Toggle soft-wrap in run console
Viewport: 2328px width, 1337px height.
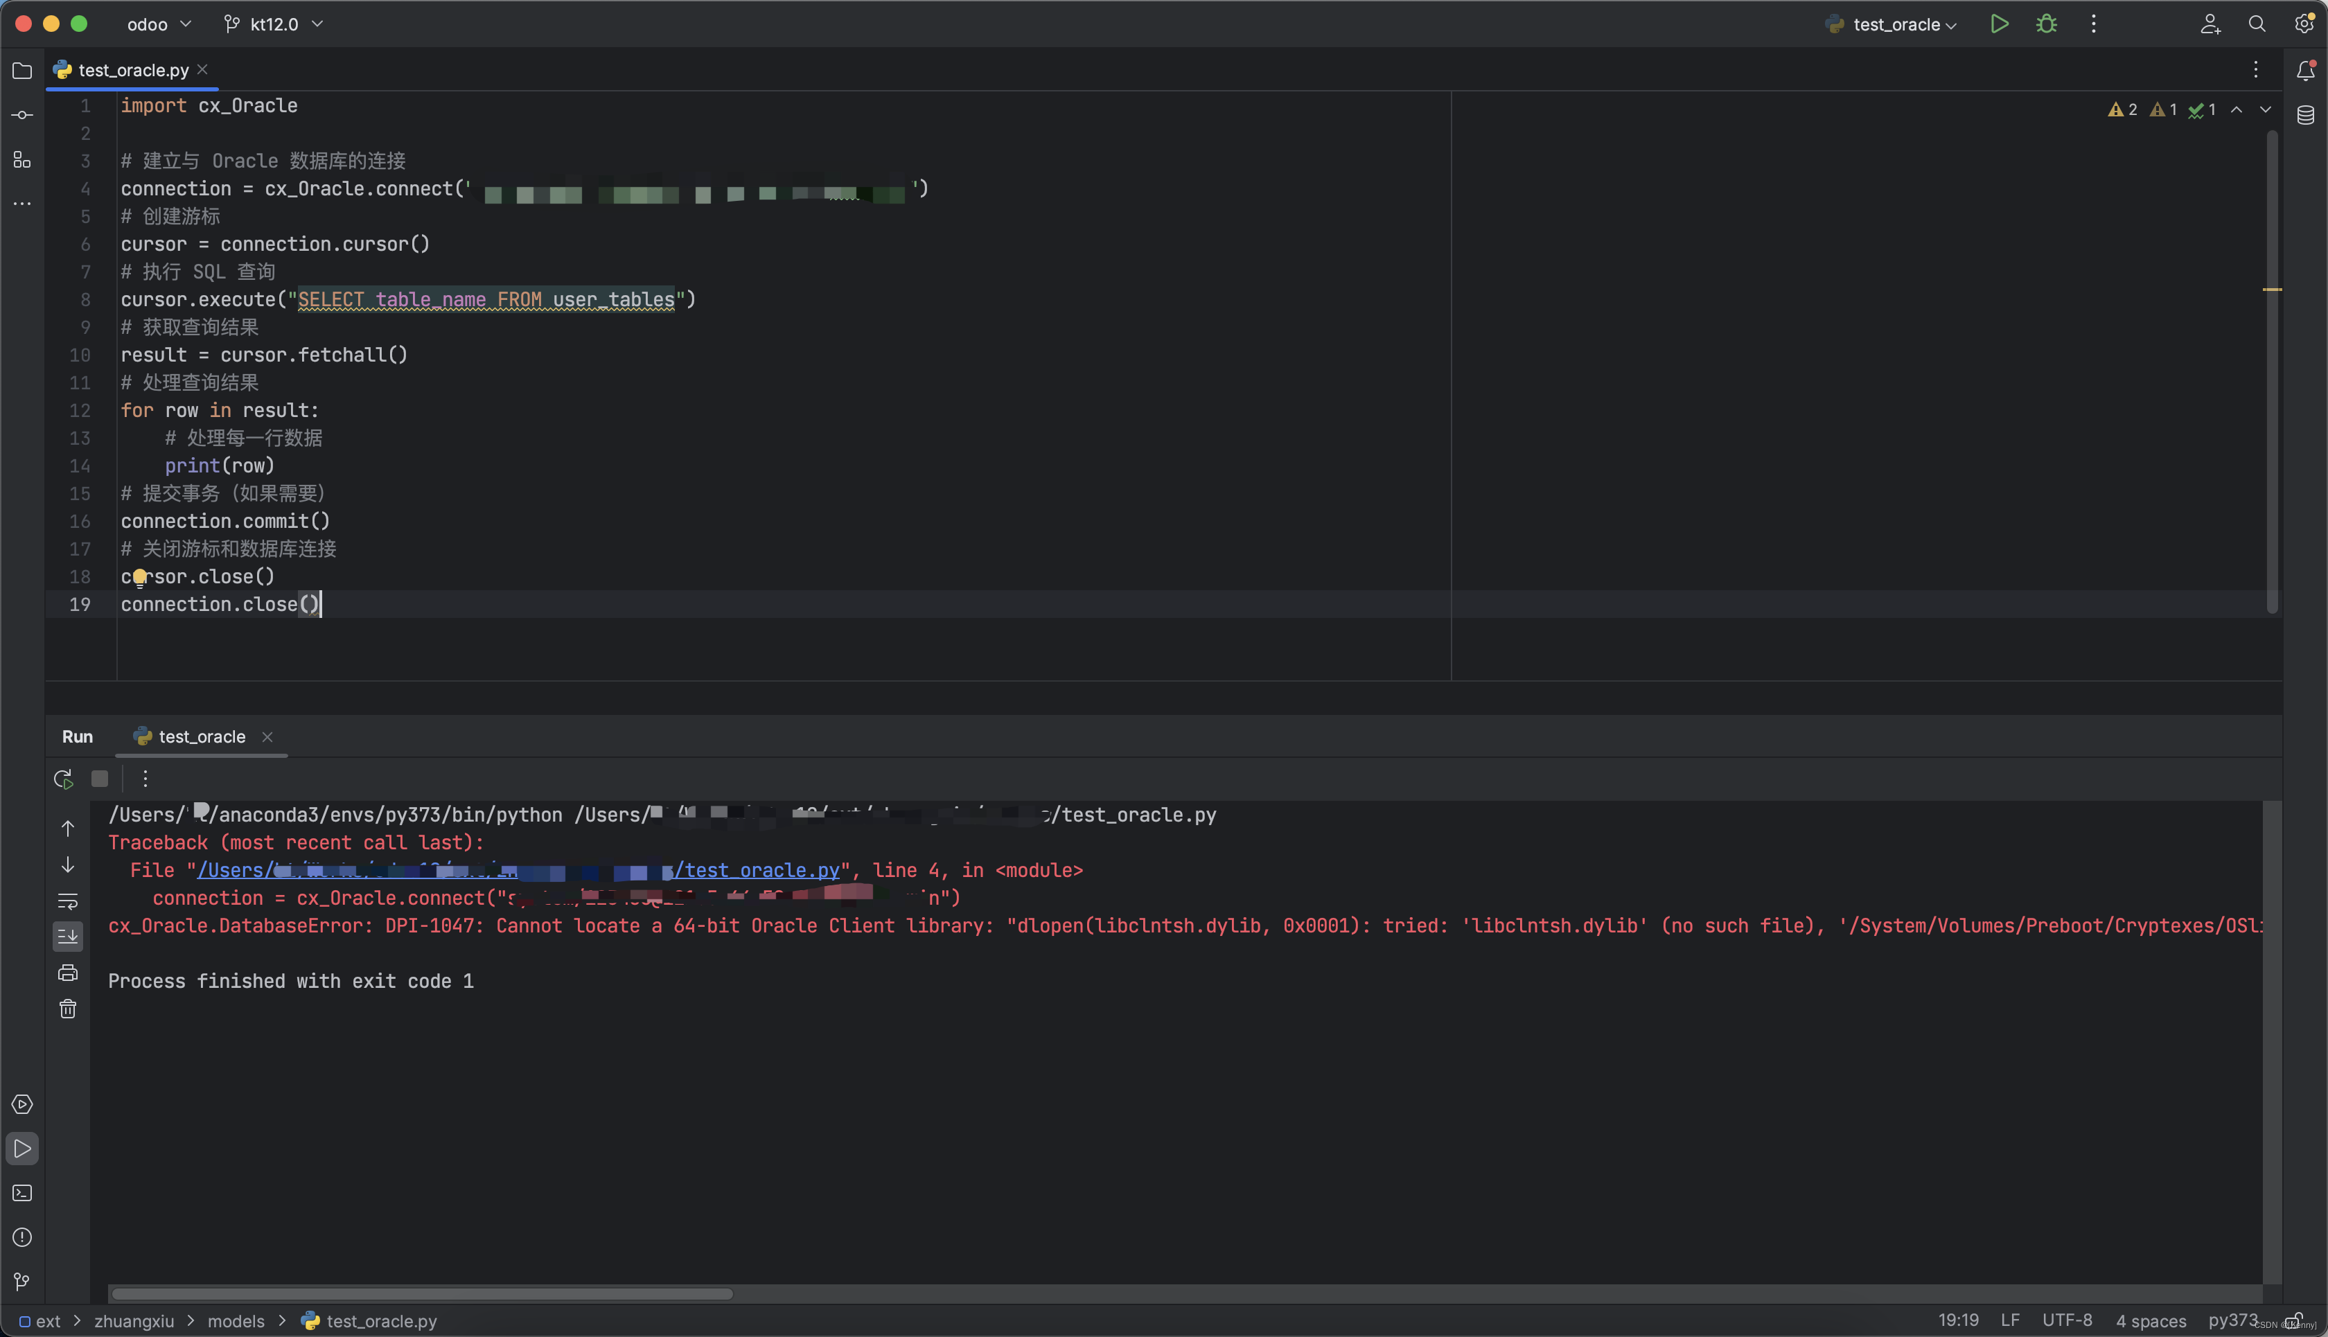(x=68, y=901)
